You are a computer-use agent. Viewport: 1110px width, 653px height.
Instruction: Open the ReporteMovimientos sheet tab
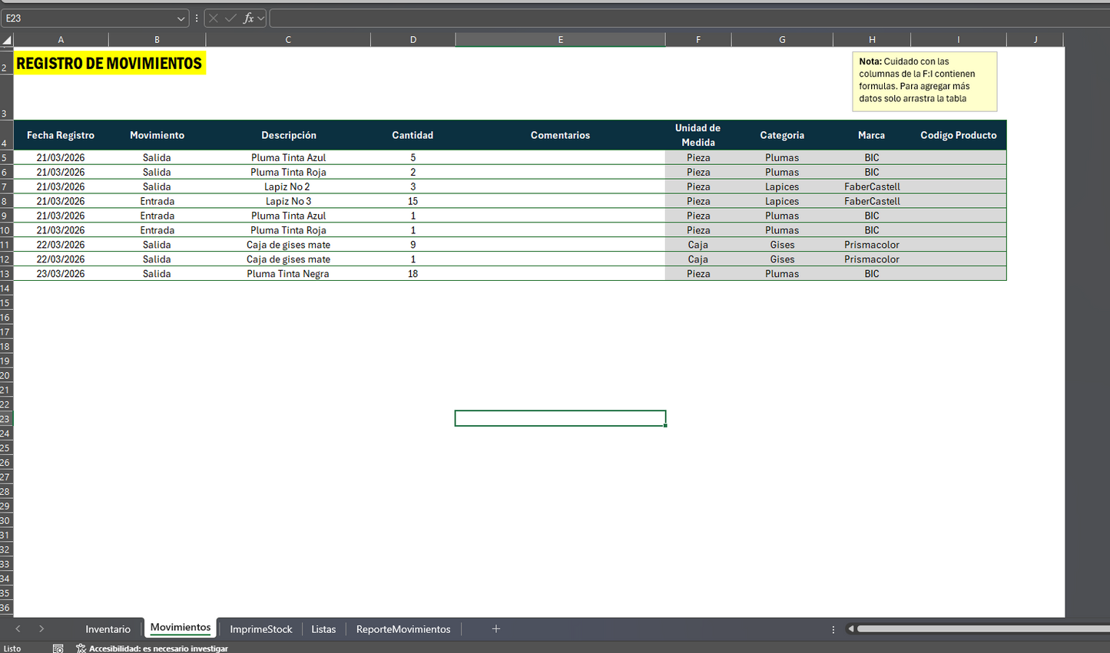tap(403, 629)
